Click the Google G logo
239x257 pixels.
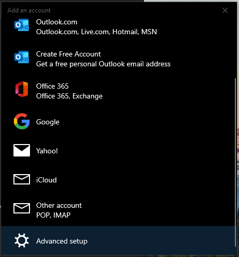tap(22, 121)
